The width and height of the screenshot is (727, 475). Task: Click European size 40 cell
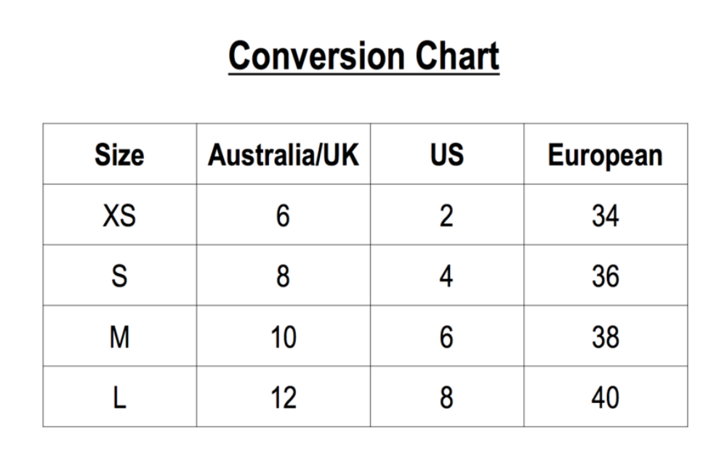tap(605, 397)
